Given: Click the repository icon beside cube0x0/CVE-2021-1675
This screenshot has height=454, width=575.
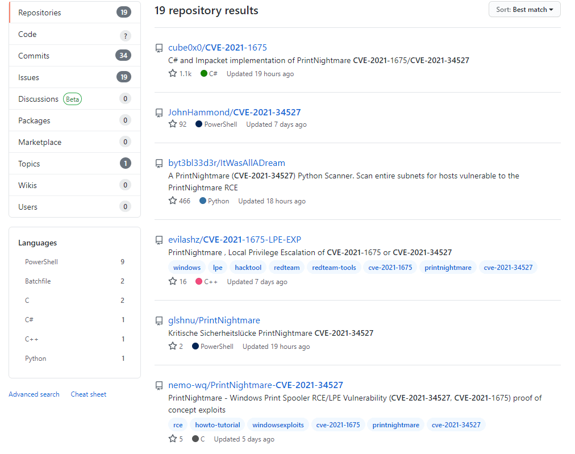Looking at the screenshot, I should pos(159,48).
